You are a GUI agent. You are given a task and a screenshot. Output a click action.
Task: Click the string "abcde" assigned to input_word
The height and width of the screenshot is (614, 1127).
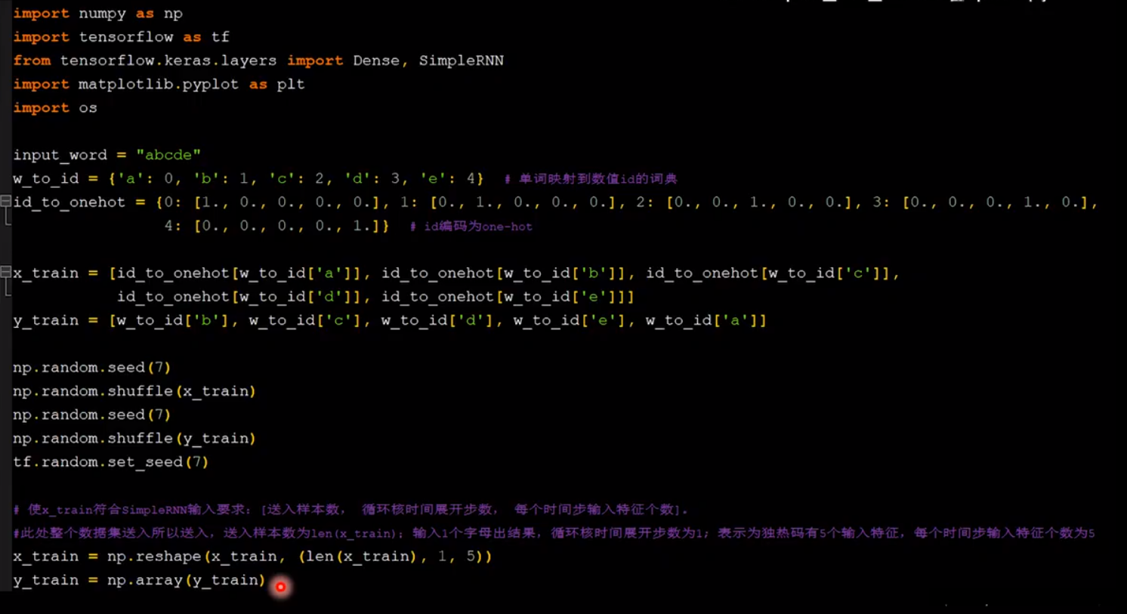168,155
